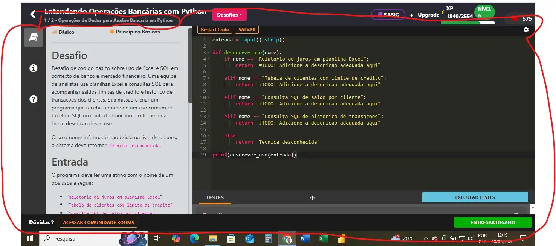Expand the Desafios dropdown
Image resolution: width=556 pixels, height=246 pixels.
[x=229, y=15]
